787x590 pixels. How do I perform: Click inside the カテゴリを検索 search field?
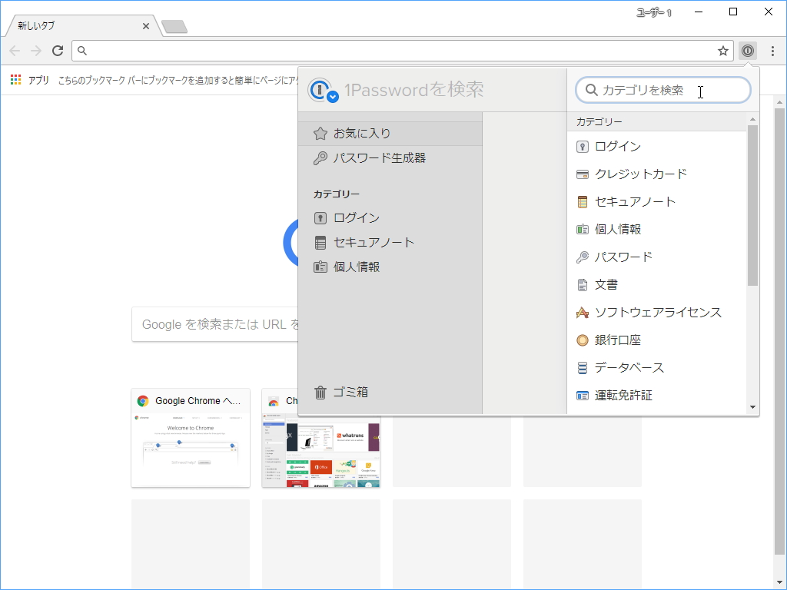tap(662, 90)
